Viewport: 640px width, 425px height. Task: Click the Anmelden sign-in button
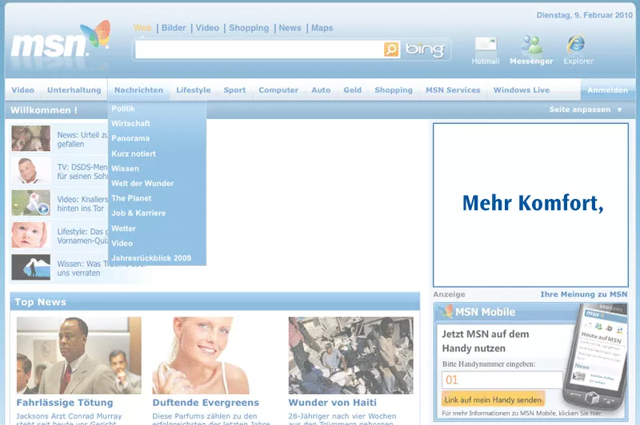point(607,89)
